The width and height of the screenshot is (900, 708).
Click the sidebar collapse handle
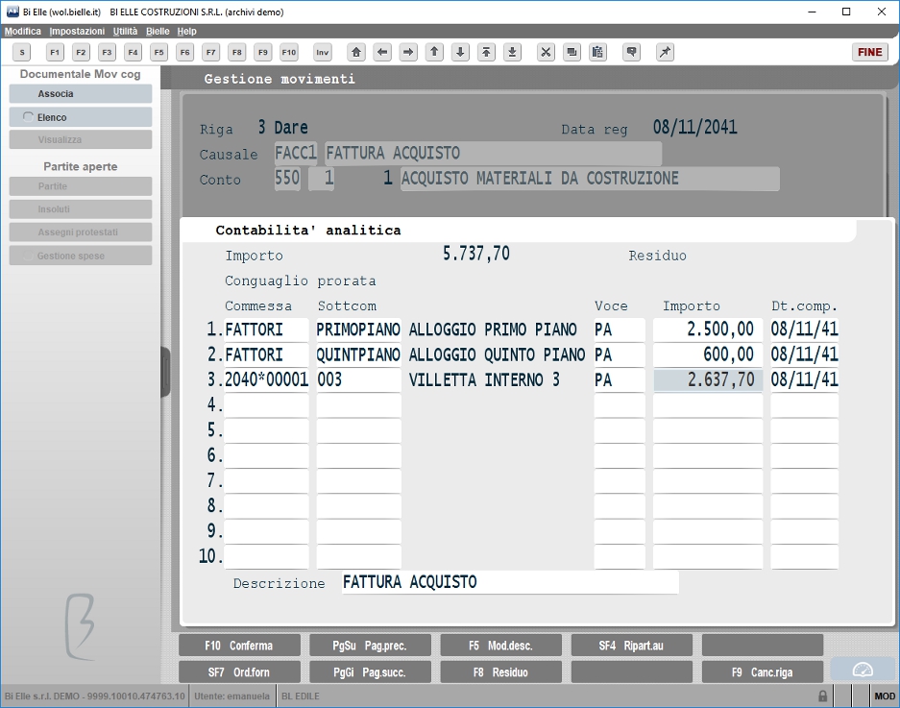(x=165, y=372)
